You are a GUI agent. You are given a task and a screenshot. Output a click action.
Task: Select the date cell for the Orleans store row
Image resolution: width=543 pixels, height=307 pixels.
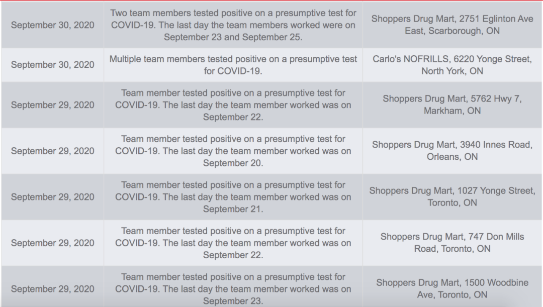point(52,151)
